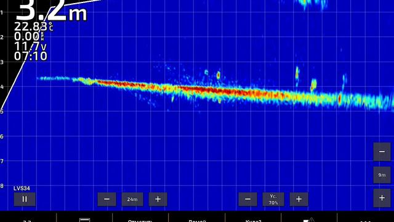Open the 24m range setting

132,199
